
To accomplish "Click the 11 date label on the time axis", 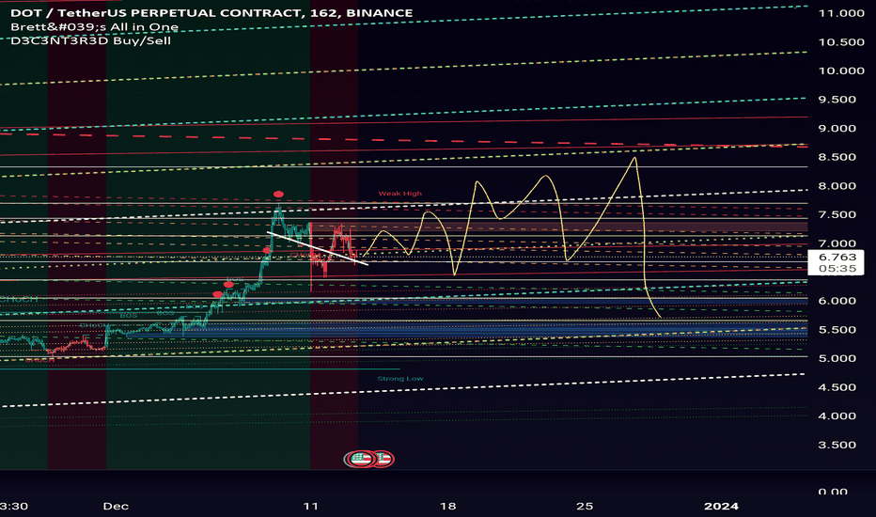I will [x=310, y=506].
